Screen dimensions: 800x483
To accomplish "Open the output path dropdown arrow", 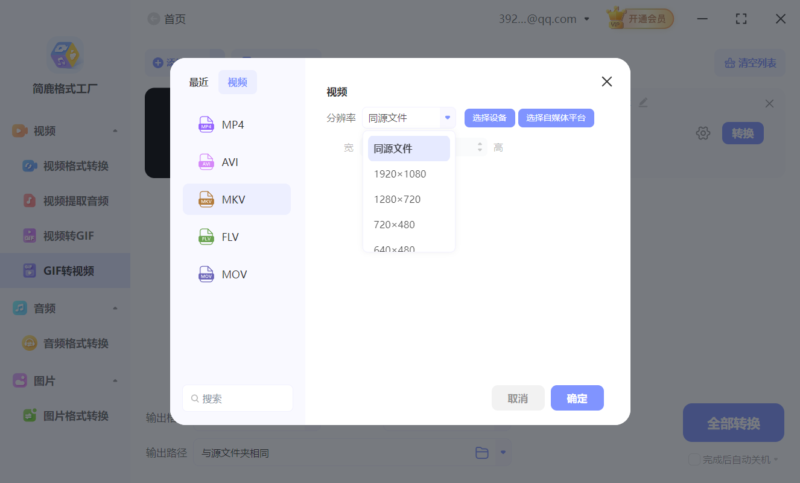I will (x=503, y=452).
